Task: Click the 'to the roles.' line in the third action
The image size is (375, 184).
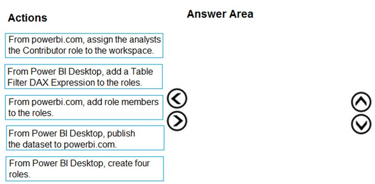Action: click(31, 113)
